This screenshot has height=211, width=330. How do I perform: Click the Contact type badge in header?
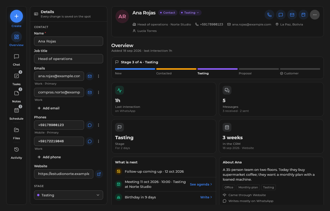click(x=168, y=13)
